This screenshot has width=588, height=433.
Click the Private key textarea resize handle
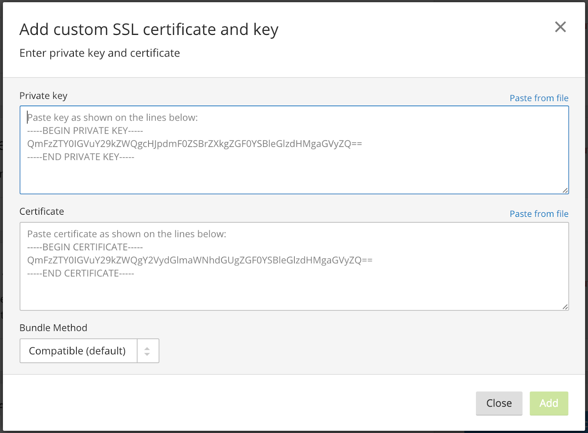565,190
